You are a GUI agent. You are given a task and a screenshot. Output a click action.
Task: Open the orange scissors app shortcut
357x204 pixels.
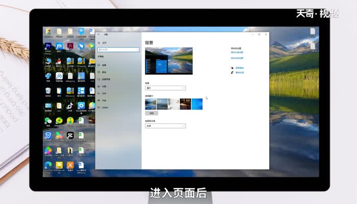point(70,165)
